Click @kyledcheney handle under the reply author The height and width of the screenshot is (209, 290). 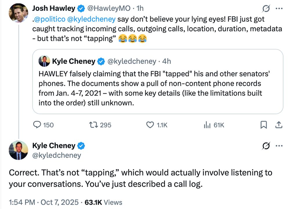click(57, 155)
